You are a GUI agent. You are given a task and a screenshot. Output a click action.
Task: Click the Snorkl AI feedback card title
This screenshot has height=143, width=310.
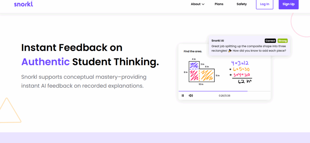[x=217, y=41]
